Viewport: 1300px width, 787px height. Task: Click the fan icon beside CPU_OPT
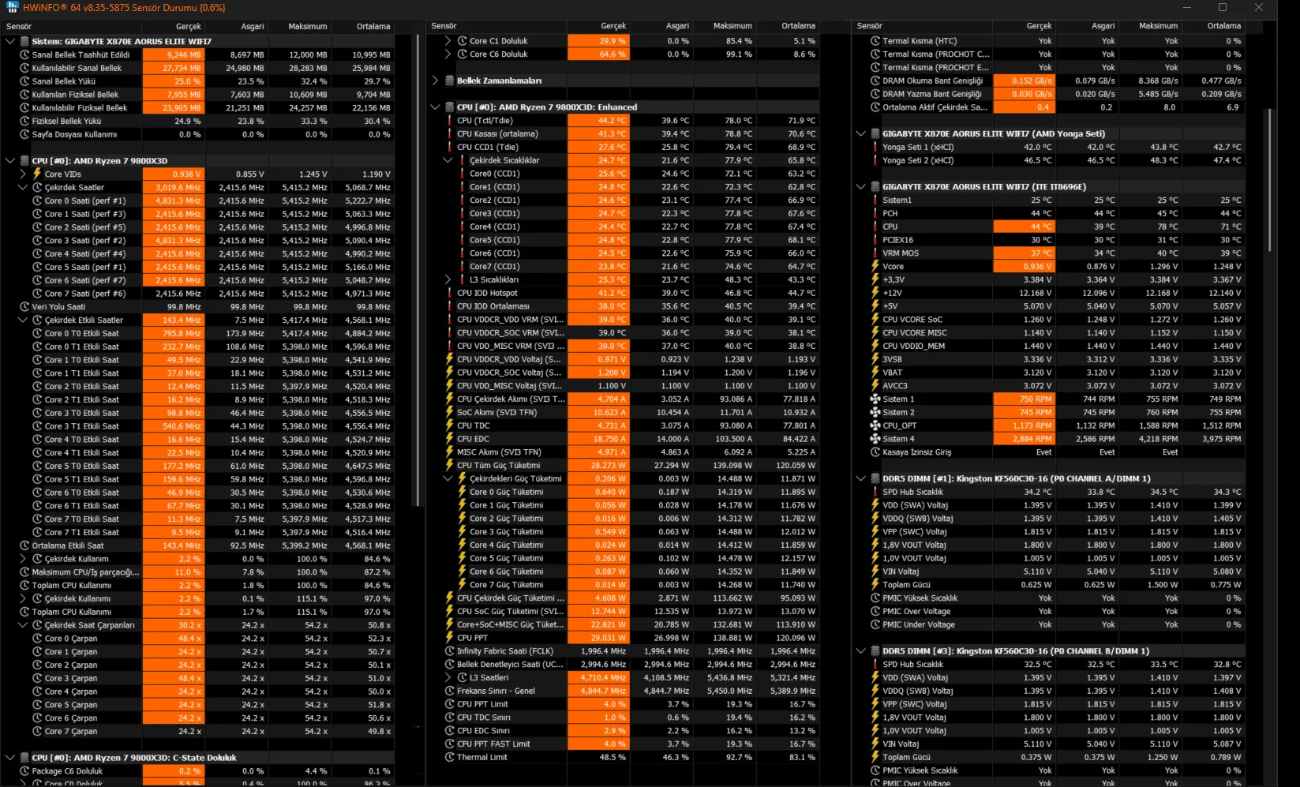point(875,425)
